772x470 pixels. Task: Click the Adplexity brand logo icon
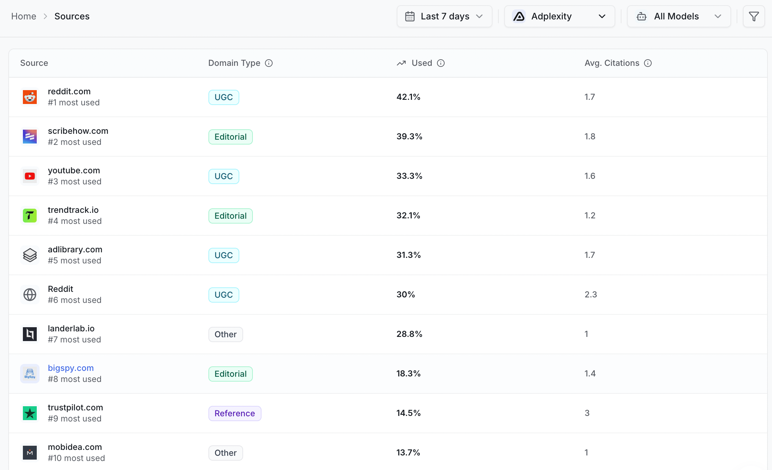click(x=519, y=16)
